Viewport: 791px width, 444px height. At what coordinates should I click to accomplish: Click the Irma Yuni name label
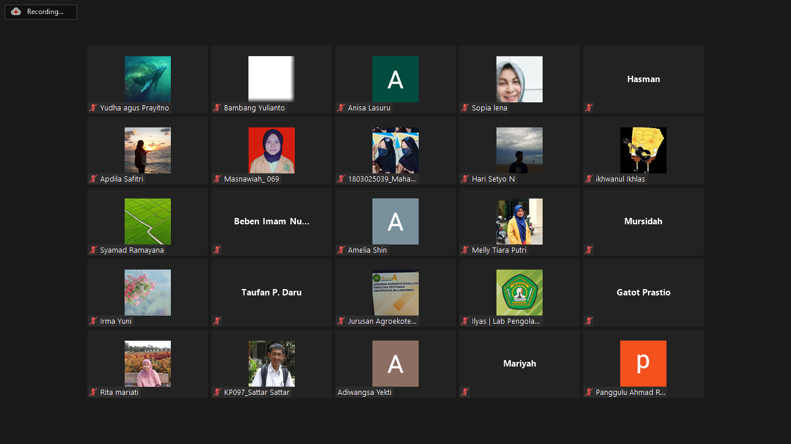pyautogui.click(x=116, y=321)
